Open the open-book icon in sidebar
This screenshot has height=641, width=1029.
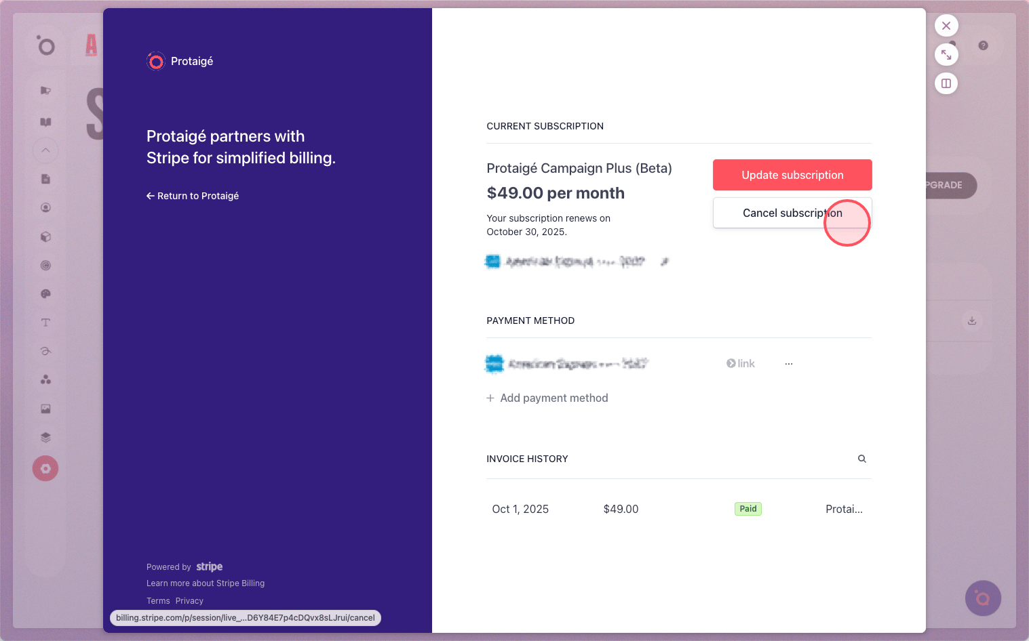[x=45, y=122]
